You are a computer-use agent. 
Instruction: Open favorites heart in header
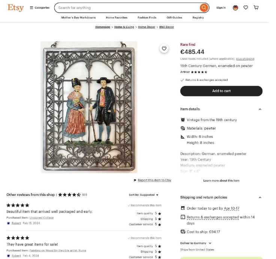click(246, 8)
